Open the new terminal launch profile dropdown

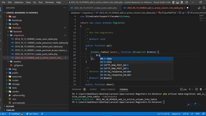tap(192, 89)
